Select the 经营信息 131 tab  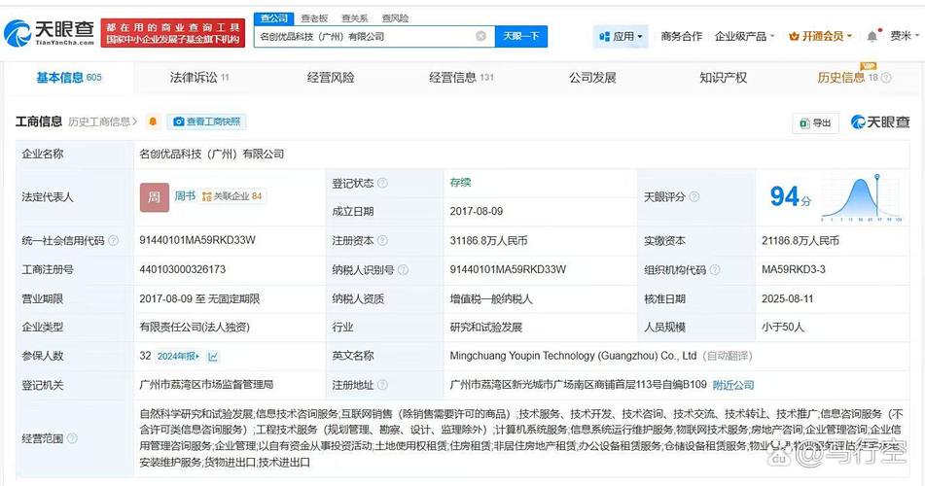[461, 77]
